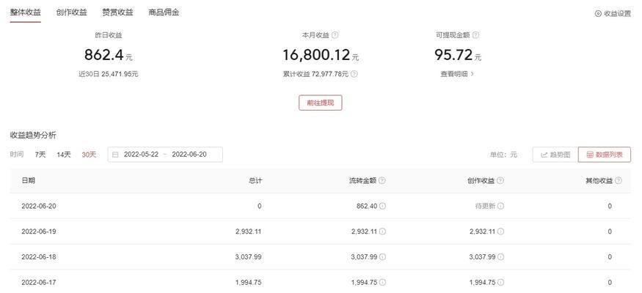Click help icon in 创作收益 column header
The image size is (642, 293).
(x=500, y=181)
